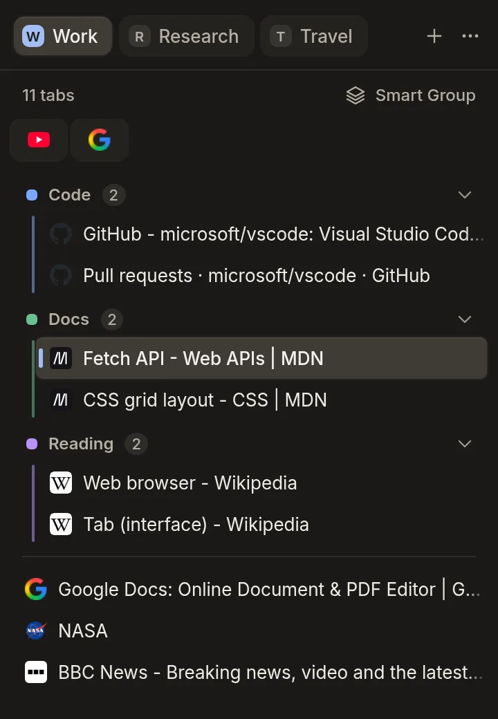This screenshot has height=719, width=498.
Task: Click the 11 tabs count label
Action: 48,95
